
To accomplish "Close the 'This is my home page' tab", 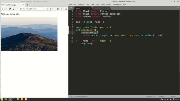I will click(x=24, y=5).
